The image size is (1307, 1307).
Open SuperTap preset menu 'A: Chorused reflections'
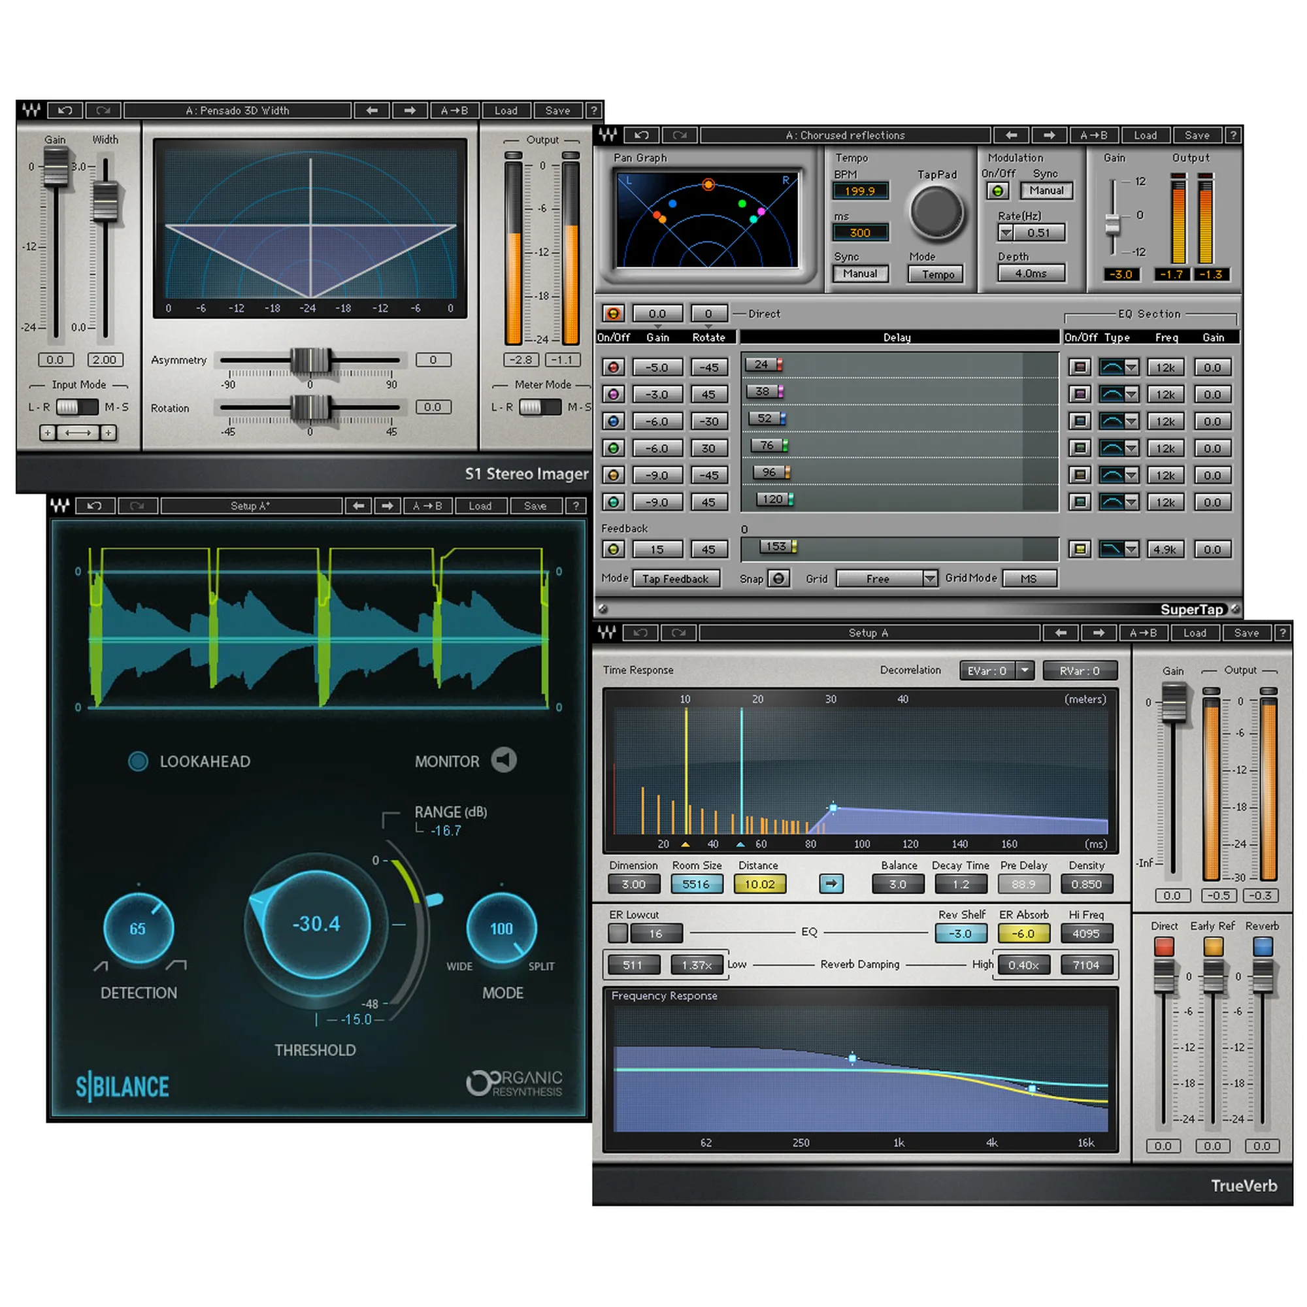pyautogui.click(x=845, y=135)
